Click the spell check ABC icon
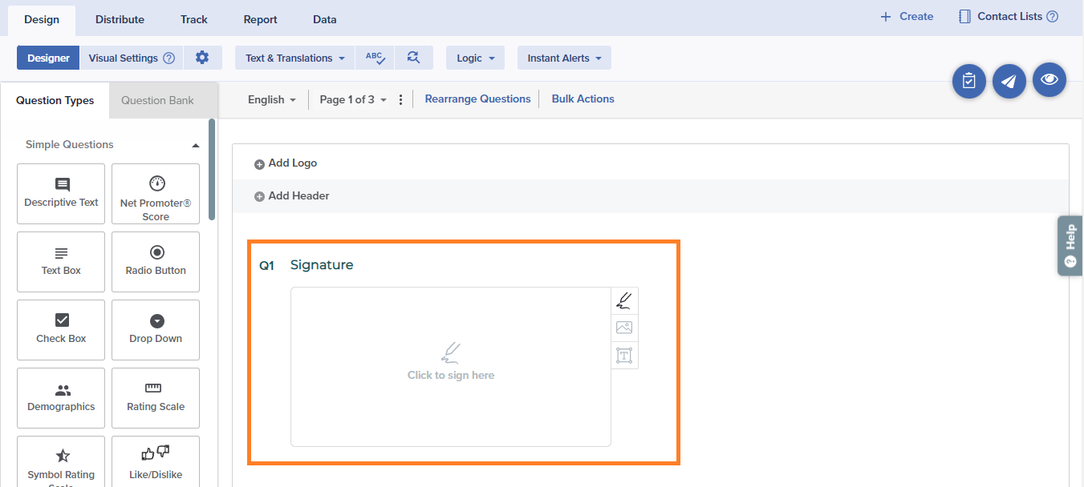This screenshot has height=487, width=1084. point(375,58)
